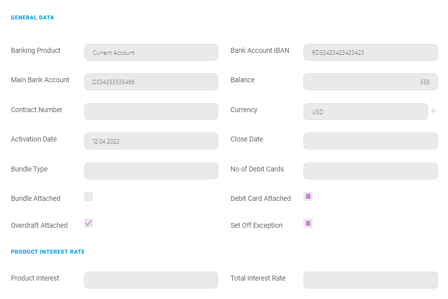The height and width of the screenshot is (299, 448).
Task: Click the Activation Date field
Action: point(151,141)
